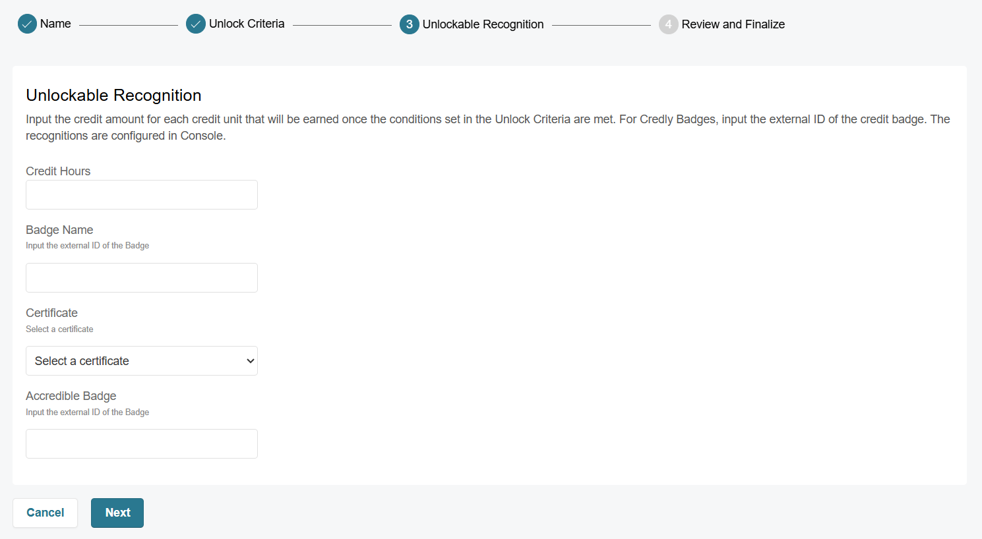Click the Badge Name field label
Image resolution: width=982 pixels, height=539 pixels.
[59, 230]
